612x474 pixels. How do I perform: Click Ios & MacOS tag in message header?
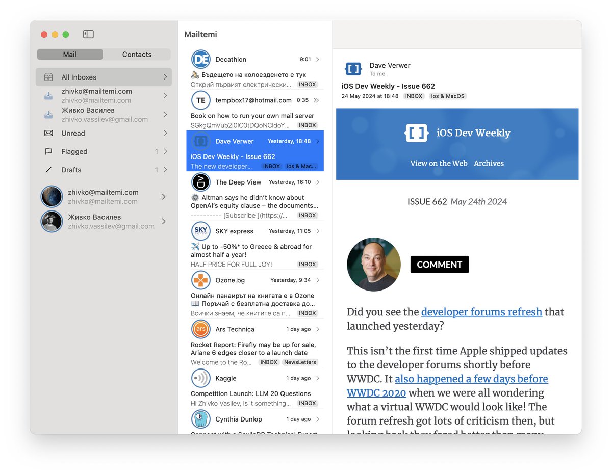(x=447, y=96)
